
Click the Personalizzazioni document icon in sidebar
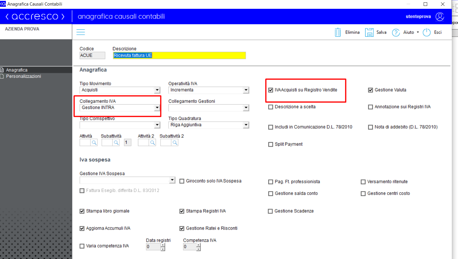[x=2, y=76]
